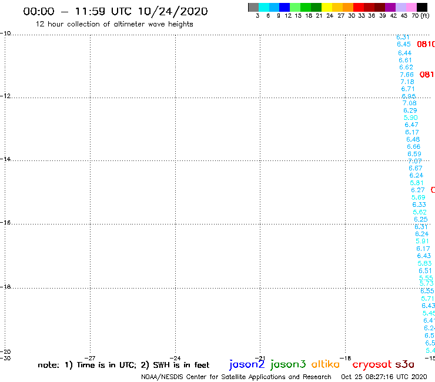The height and width of the screenshot is (382, 435).
Task: Click the jason3 satellite label
Action: [x=288, y=364]
